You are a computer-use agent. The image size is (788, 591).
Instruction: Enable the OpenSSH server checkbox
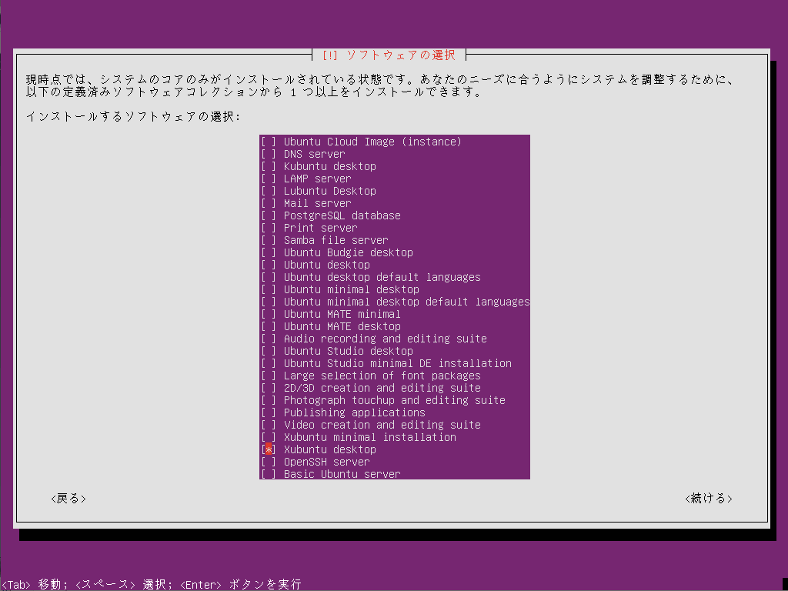269,462
